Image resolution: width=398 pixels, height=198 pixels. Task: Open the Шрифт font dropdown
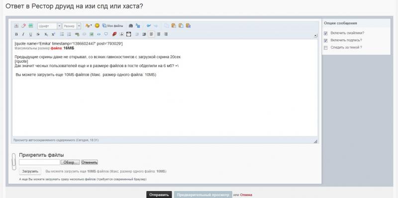pyautogui.click(x=49, y=26)
